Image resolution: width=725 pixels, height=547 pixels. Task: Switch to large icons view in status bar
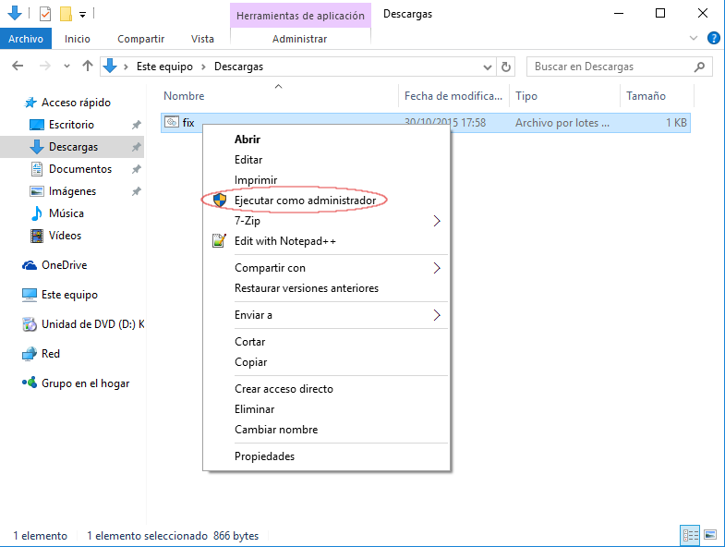[x=709, y=535]
